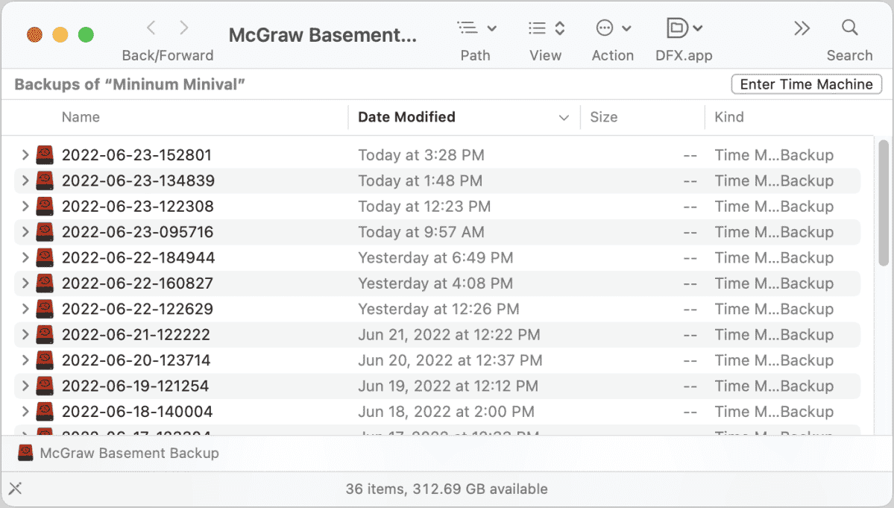This screenshot has height=508, width=894.
Task: Sort by the Size column header
Action: coord(604,117)
